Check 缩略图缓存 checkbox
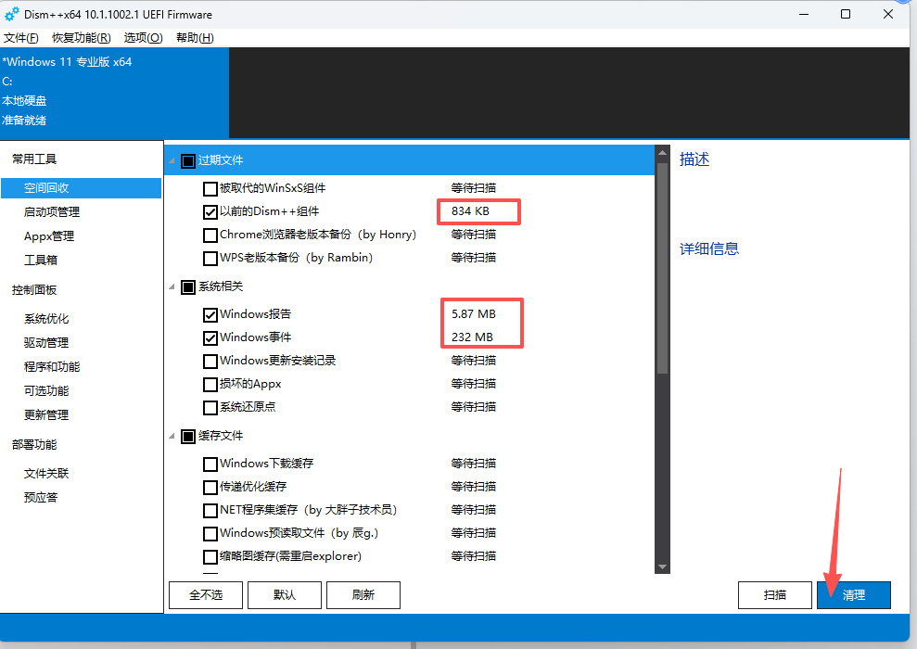Screen dimensions: 917x649 coord(210,556)
